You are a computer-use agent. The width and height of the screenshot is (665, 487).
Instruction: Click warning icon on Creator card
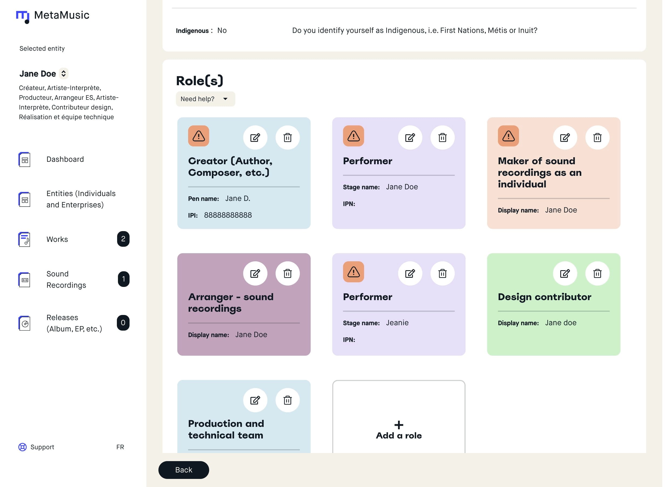point(199,136)
